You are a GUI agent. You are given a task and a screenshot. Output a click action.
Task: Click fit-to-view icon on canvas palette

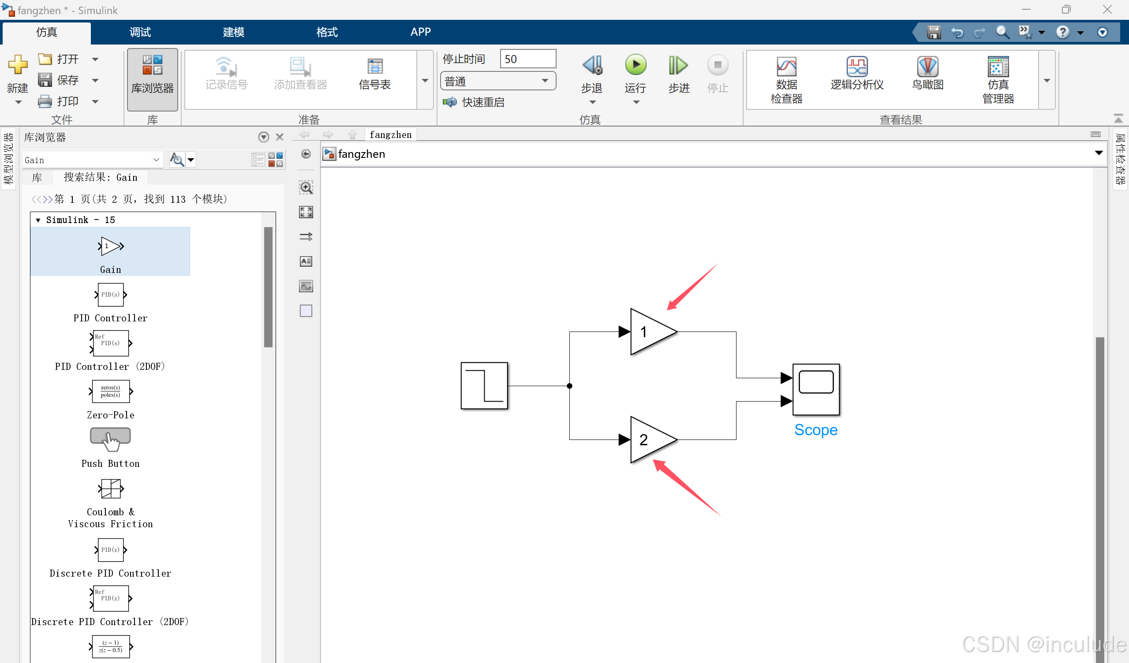[306, 212]
